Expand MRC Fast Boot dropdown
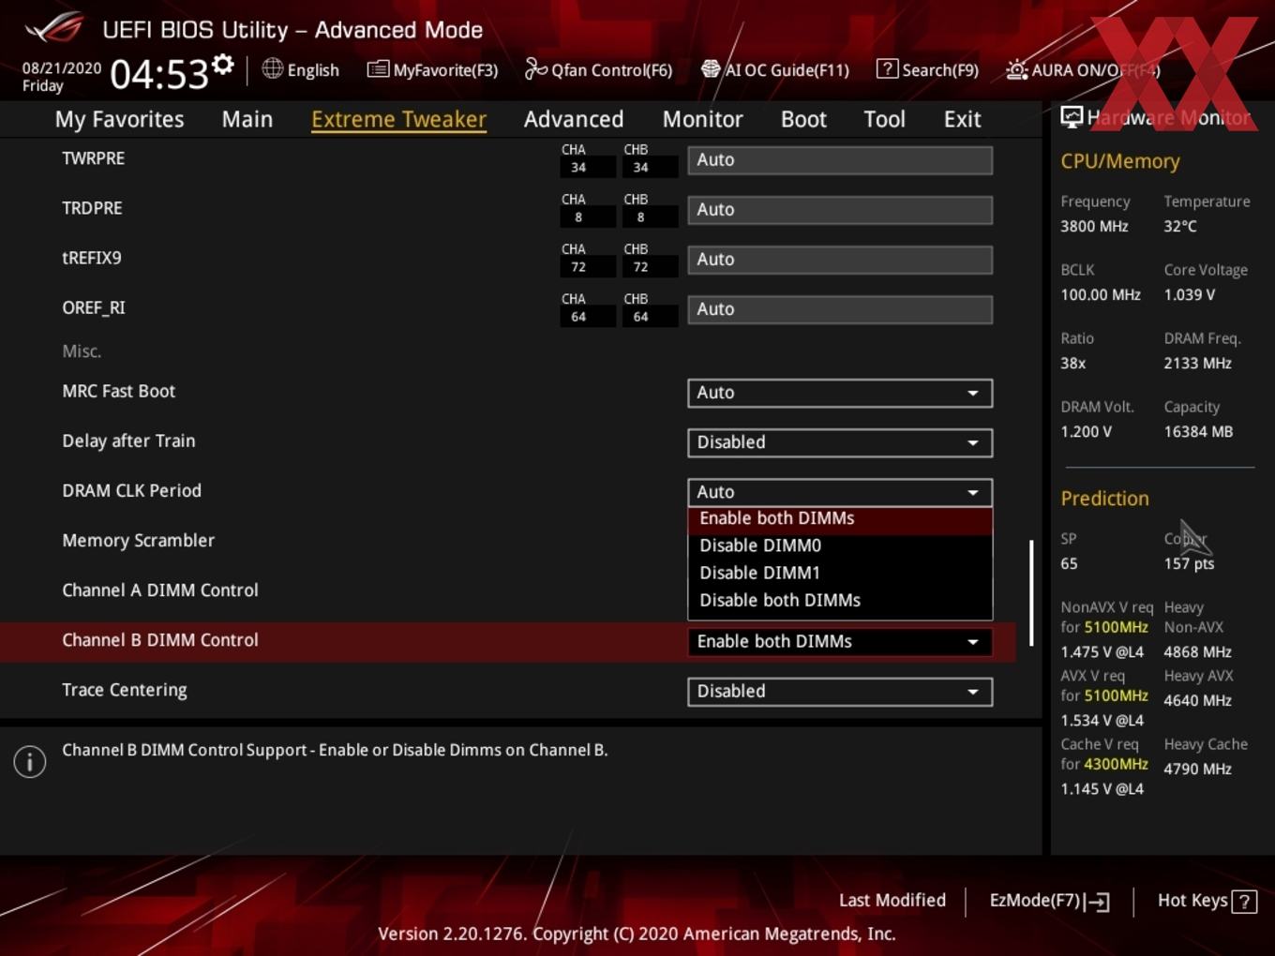This screenshot has width=1275, height=956. (839, 393)
